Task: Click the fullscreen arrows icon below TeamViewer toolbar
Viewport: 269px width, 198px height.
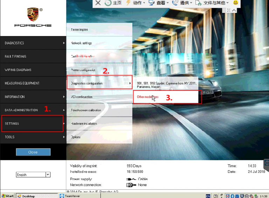Action: (229, 10)
